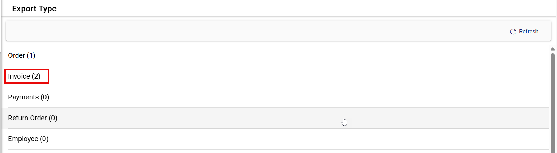Click the vertical scrollbar thumb
The width and height of the screenshot is (557, 153).
pyautogui.click(x=552, y=101)
